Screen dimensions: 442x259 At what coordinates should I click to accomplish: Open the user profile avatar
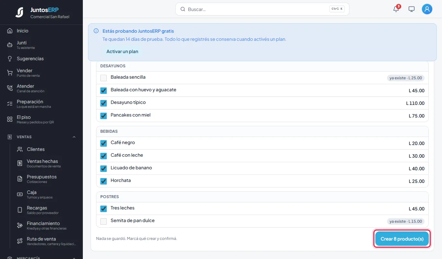[x=427, y=9]
